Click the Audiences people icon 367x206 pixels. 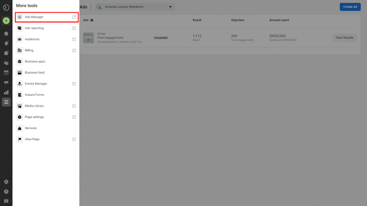click(x=20, y=39)
